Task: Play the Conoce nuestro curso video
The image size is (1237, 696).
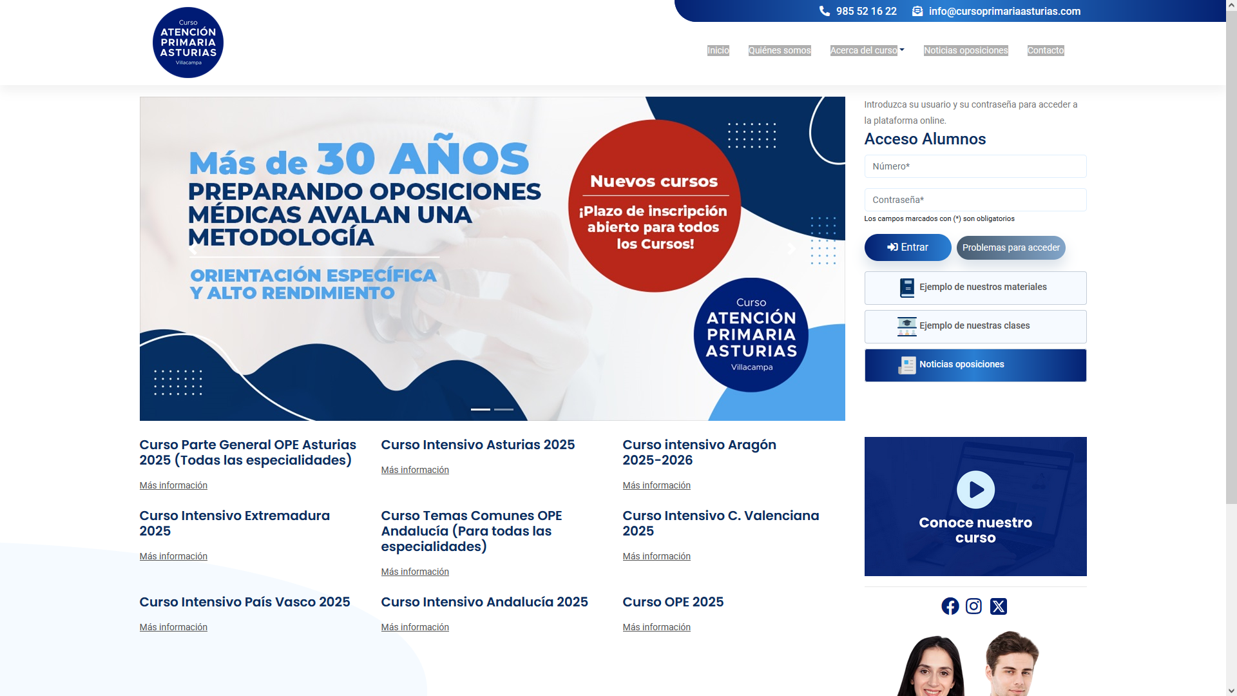Action: [975, 490]
